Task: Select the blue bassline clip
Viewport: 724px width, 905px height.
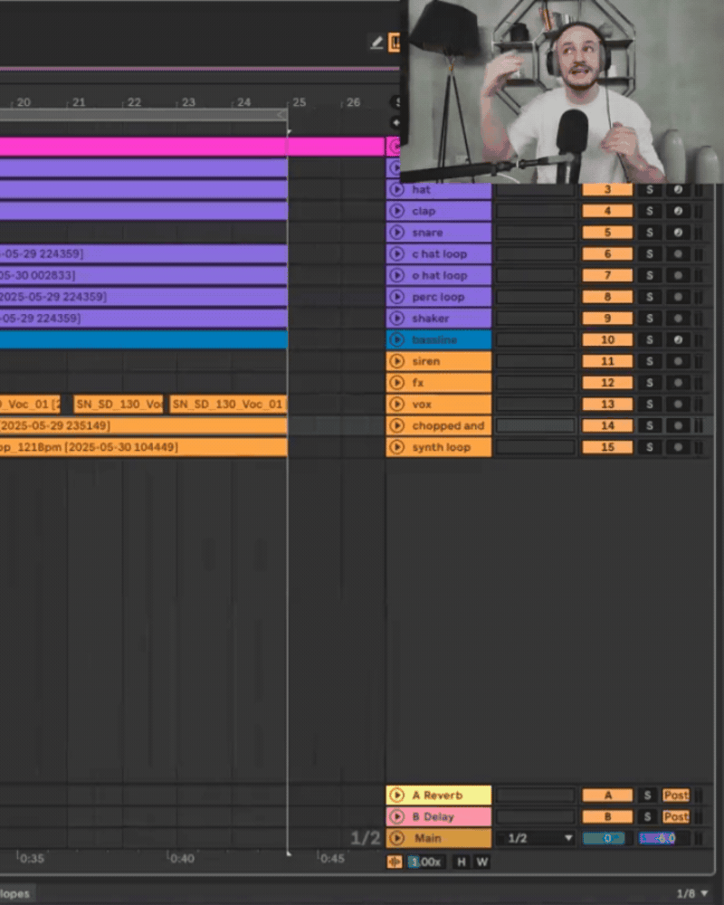Action: click(143, 340)
